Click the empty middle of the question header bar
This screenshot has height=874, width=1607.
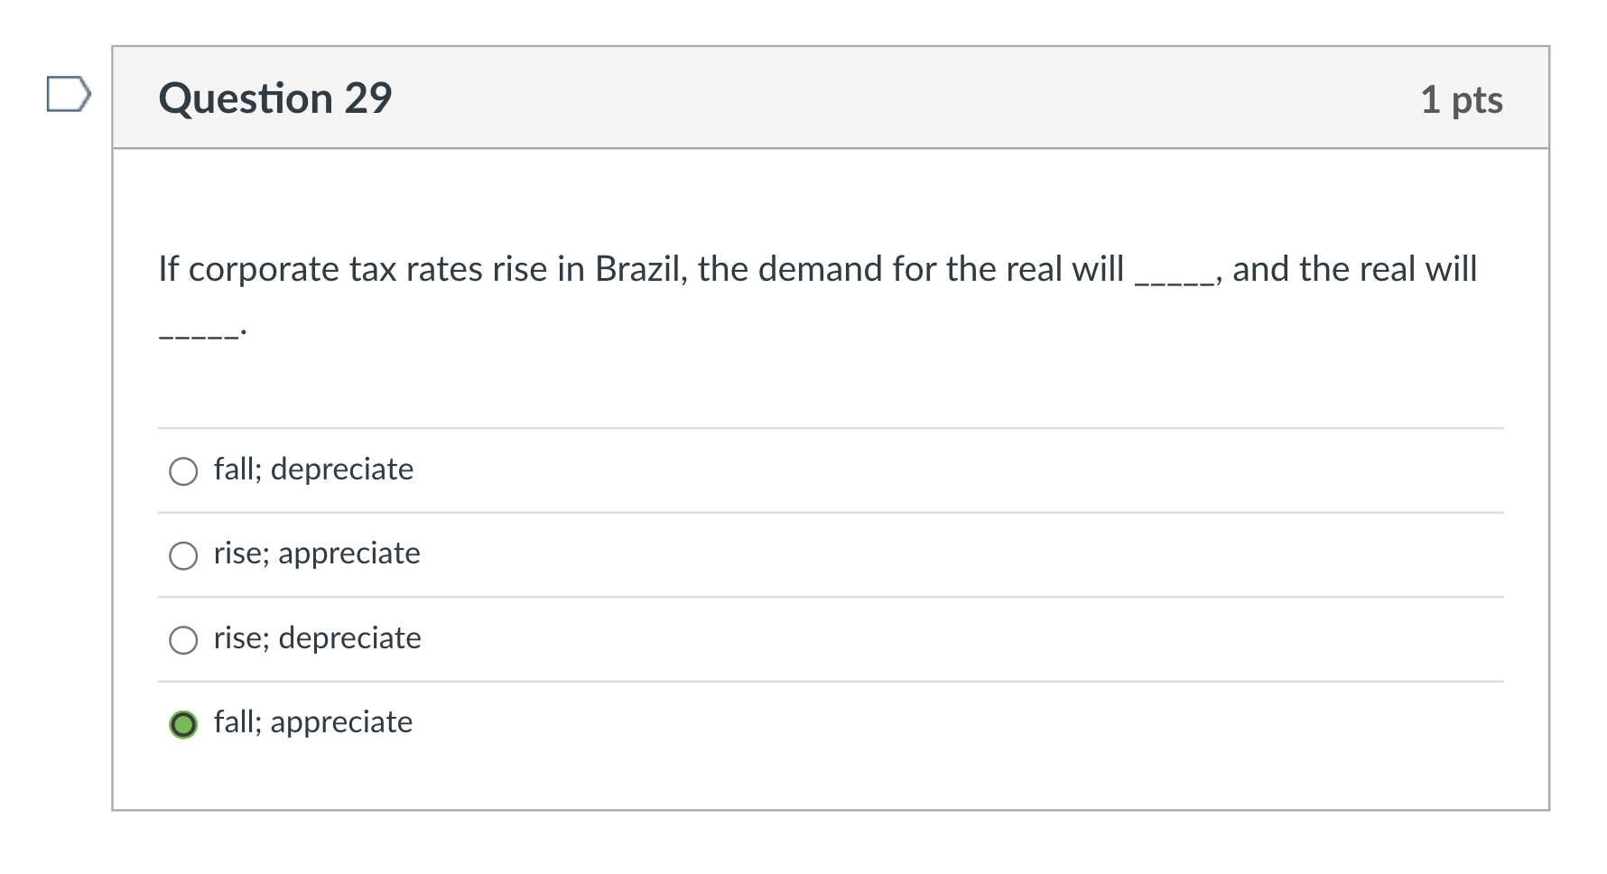[x=903, y=98]
